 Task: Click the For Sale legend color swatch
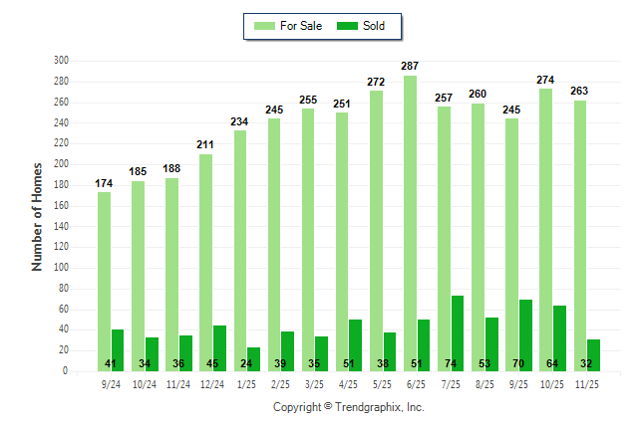(266, 26)
